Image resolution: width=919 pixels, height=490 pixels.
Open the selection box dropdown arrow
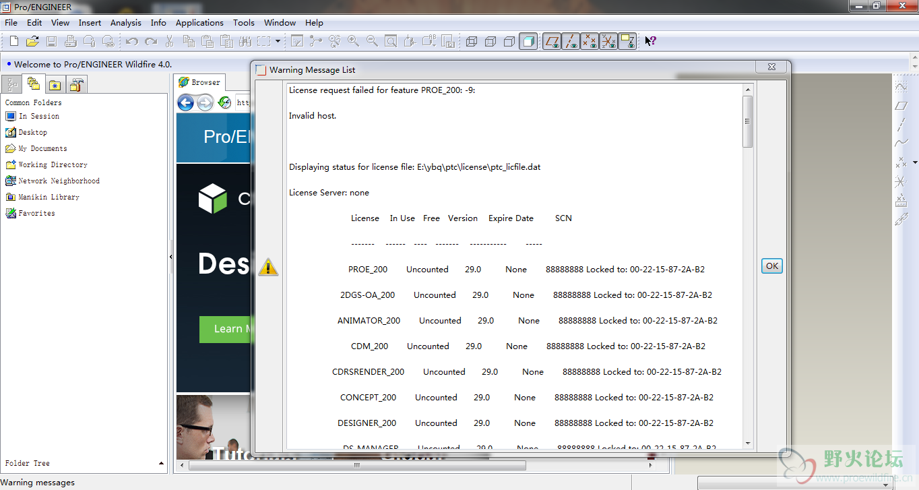278,41
